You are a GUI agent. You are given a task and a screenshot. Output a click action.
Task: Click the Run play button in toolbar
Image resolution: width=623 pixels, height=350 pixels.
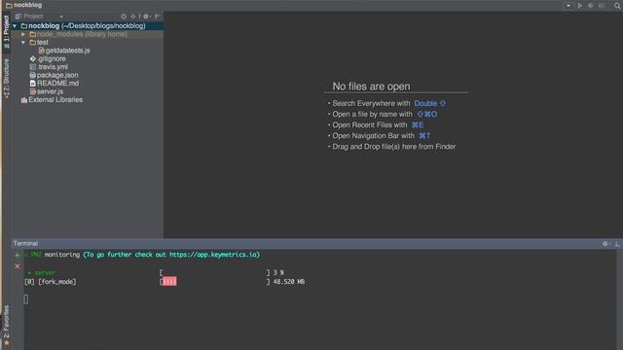click(x=580, y=6)
